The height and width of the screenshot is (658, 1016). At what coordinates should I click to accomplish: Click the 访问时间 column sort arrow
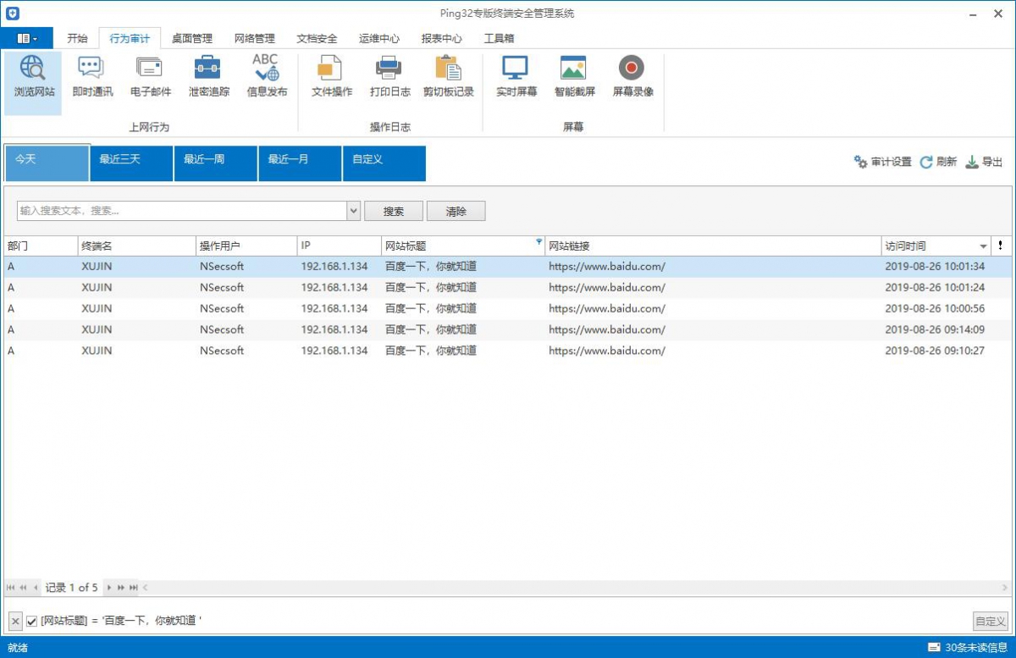coord(983,246)
